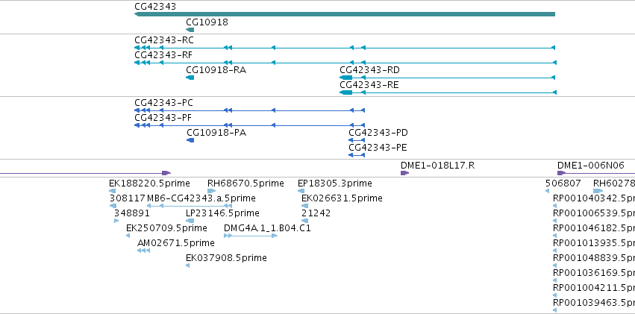Click the EK037908.5prime label text
The width and height of the screenshot is (635, 314).
point(226,258)
